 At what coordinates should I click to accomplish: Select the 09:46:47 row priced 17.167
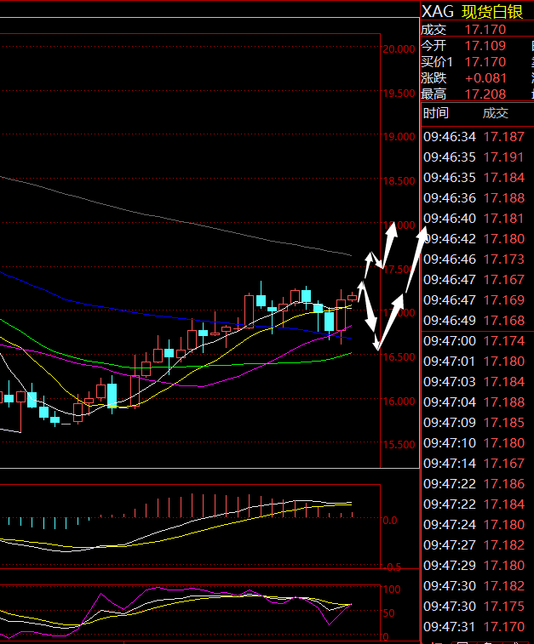(474, 280)
